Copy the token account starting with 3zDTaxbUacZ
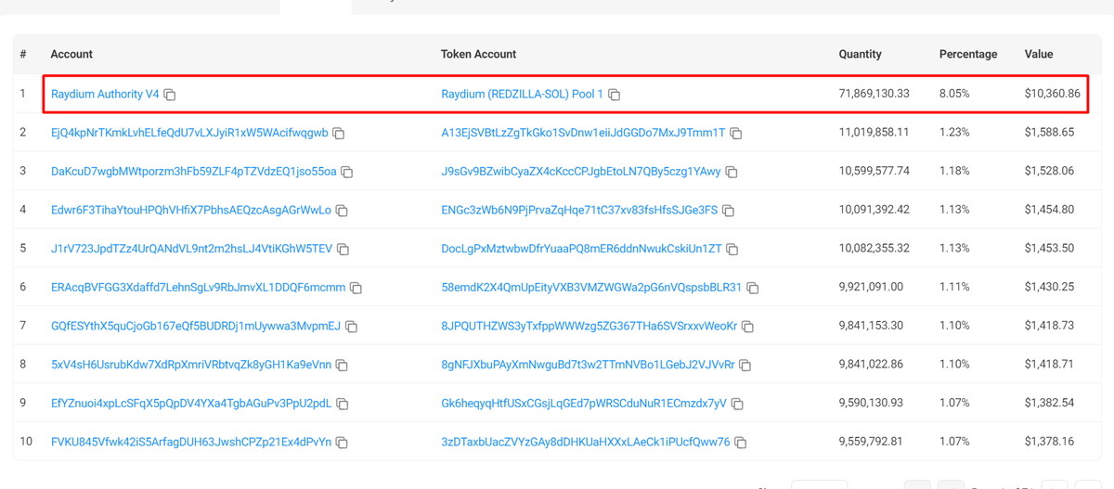This screenshot has height=489, width=1114. tap(741, 443)
